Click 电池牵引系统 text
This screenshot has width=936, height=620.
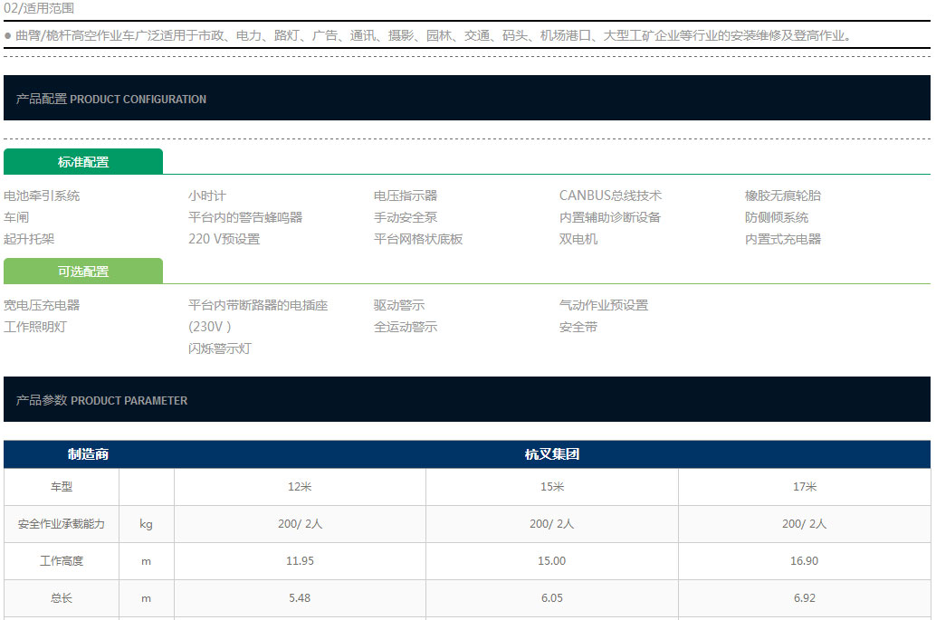42,196
